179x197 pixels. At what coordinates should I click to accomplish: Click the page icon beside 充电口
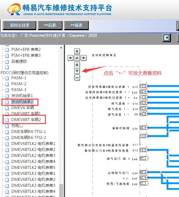[7, 126]
